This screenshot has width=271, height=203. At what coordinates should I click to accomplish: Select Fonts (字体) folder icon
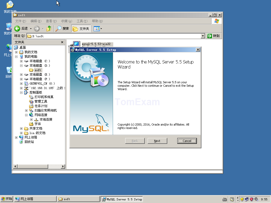point(31,124)
